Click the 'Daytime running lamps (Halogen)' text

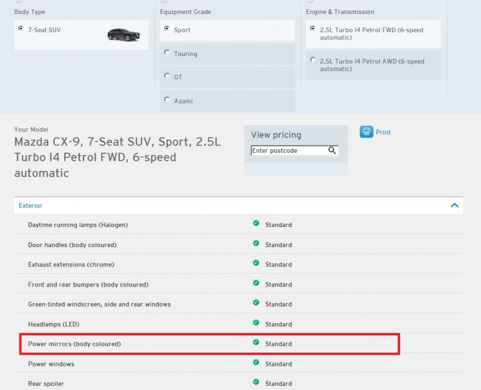pos(78,225)
